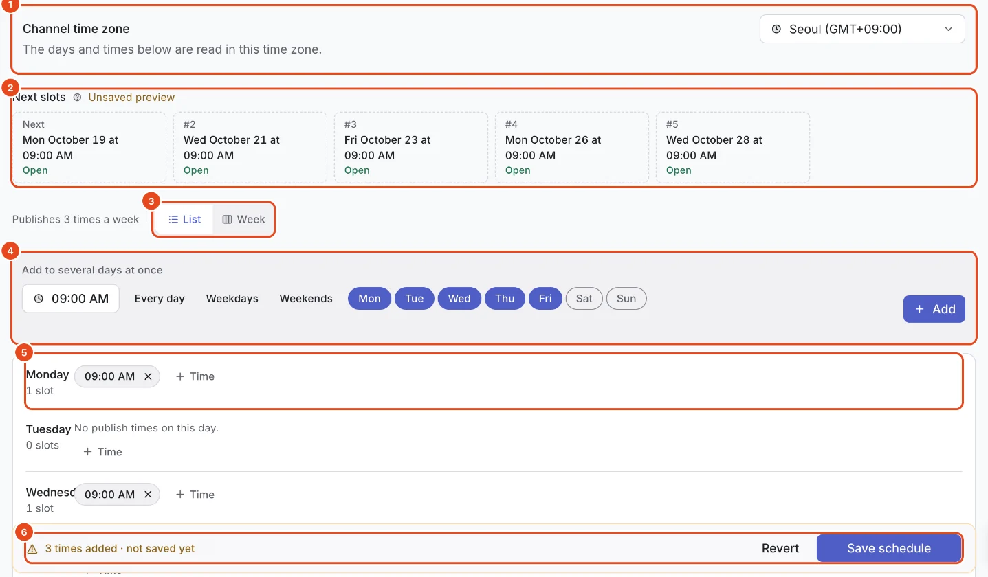Click the Save schedule button

pos(889,548)
